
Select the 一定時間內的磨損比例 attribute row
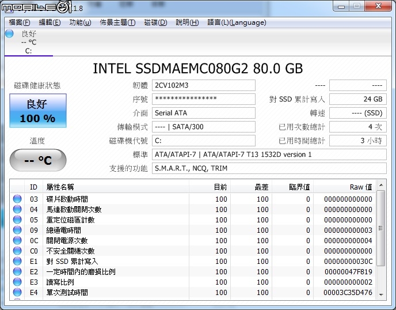coord(193,271)
